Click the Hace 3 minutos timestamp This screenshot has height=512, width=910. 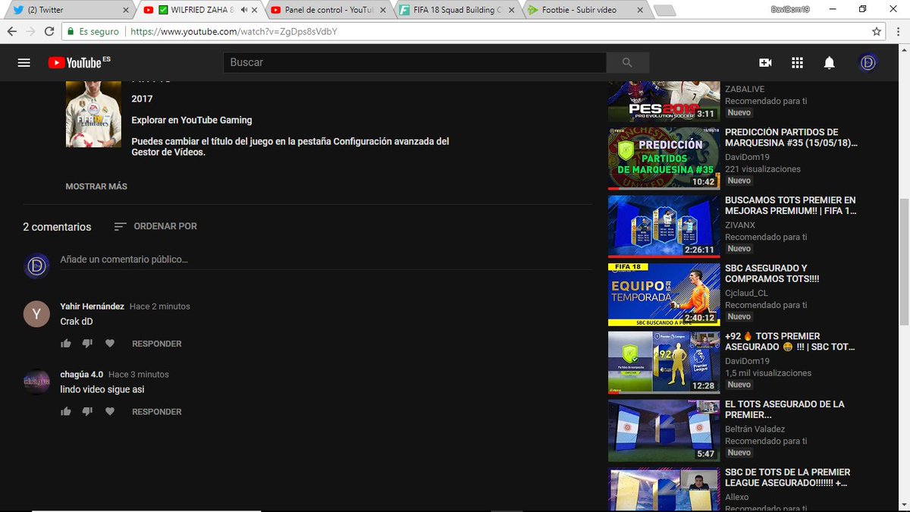(139, 375)
